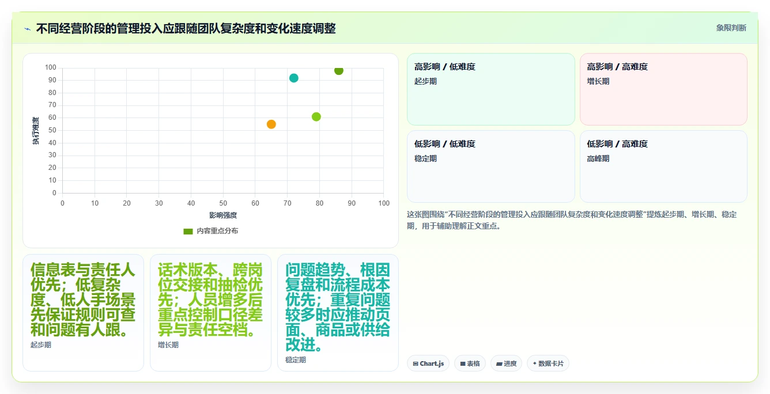Click the green legend color box
770x394 pixels.
pos(188,231)
